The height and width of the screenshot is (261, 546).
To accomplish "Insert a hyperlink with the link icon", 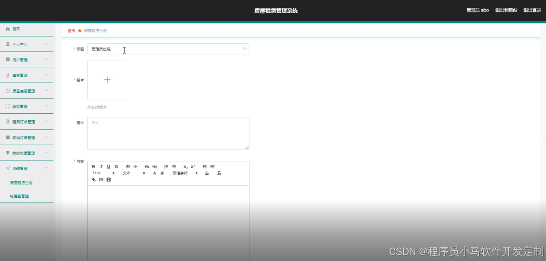I will [93, 180].
